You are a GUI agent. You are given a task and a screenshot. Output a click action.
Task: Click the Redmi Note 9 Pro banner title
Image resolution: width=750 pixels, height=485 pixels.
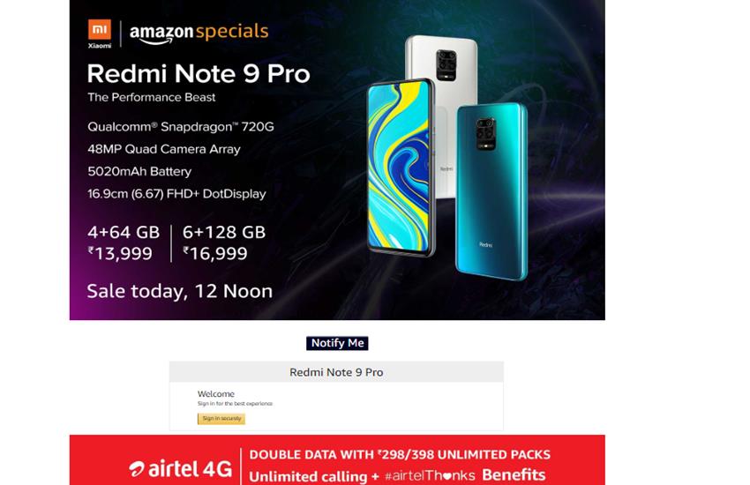199,74
